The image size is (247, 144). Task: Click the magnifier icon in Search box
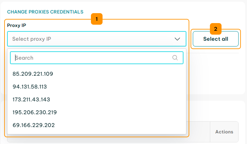click(x=175, y=58)
